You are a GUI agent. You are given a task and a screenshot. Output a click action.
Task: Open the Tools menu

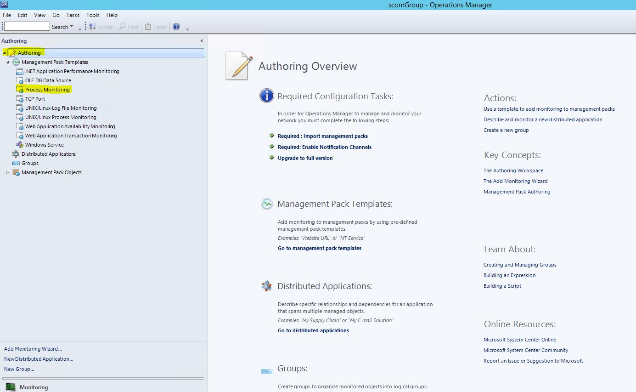click(x=93, y=15)
